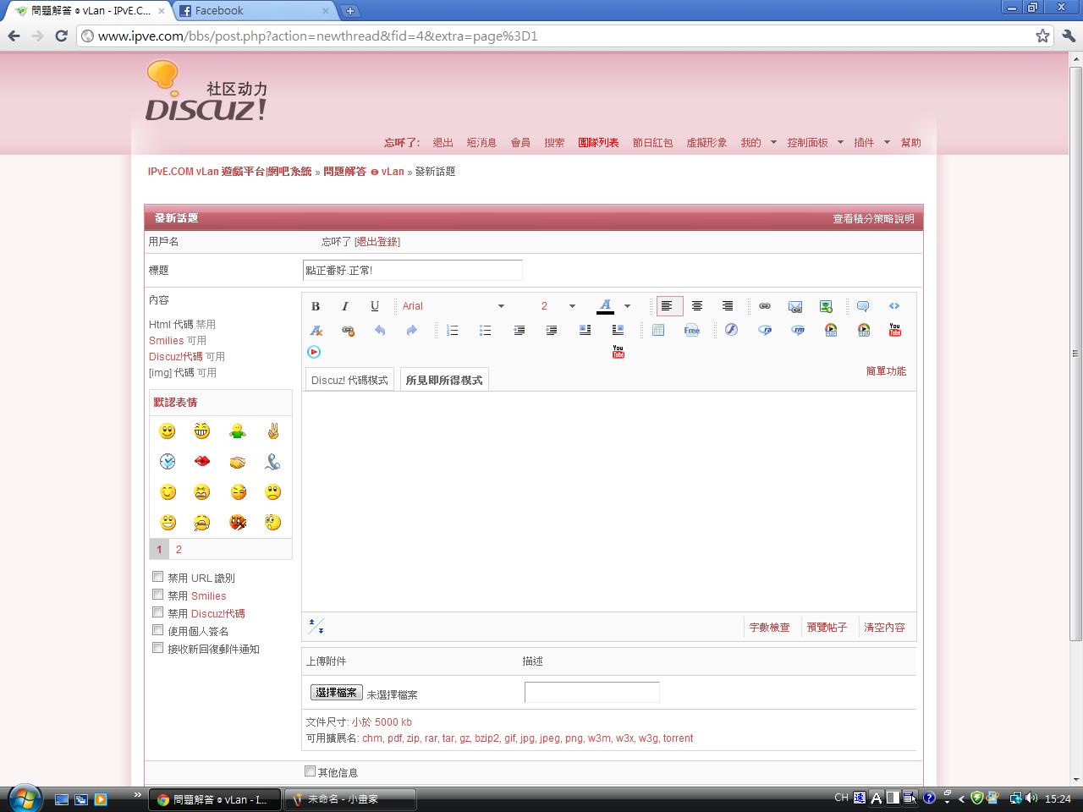Viewport: 1083px width, 812px height.
Task: Switch to 所見即所得模式 tab
Action: (444, 380)
